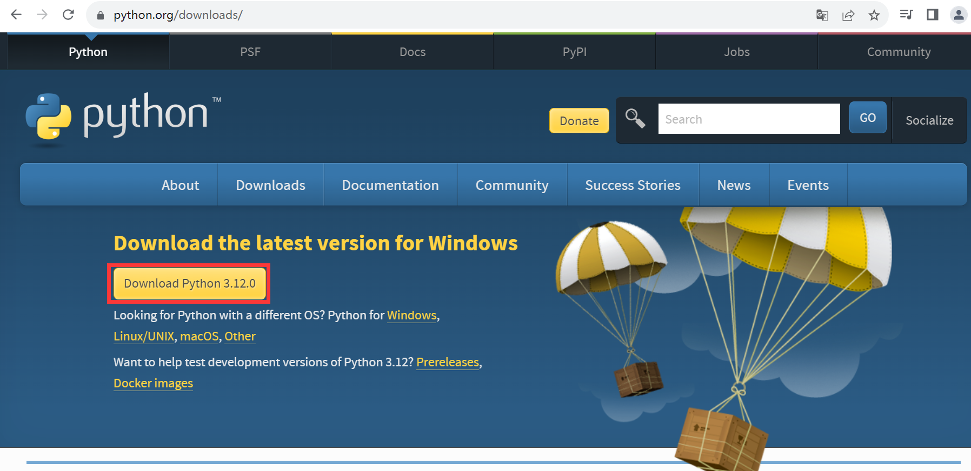Open the Downloads navigation menu
The width and height of the screenshot is (971, 471).
click(270, 185)
